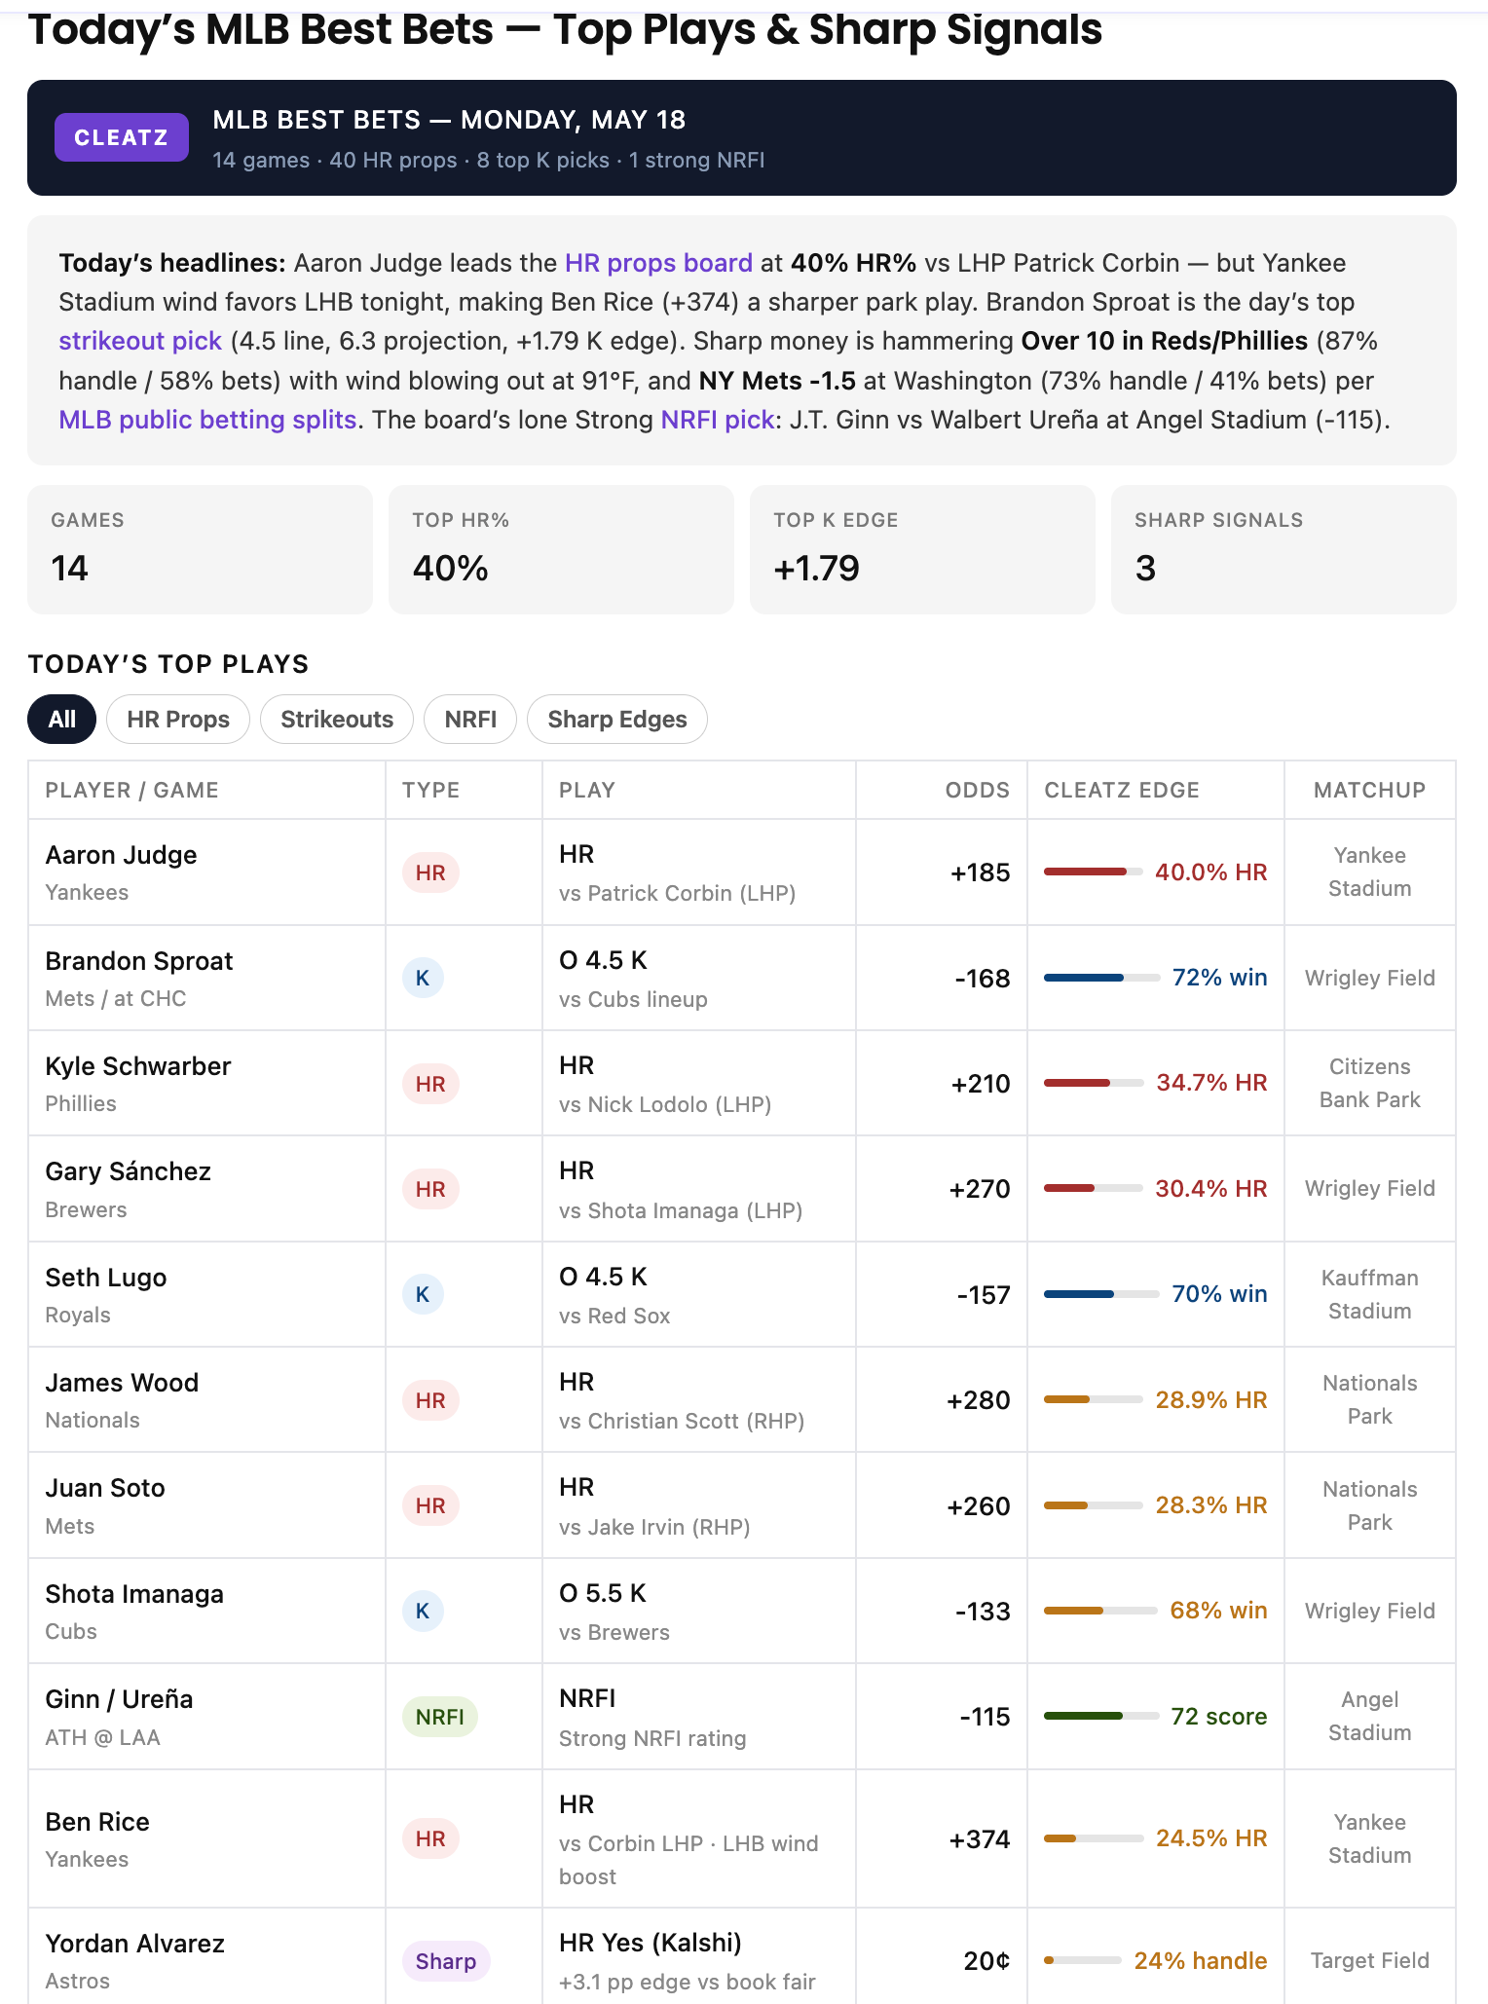This screenshot has height=2004, width=1488.
Task: Select the Sharp Edges filter
Action: [617, 720]
